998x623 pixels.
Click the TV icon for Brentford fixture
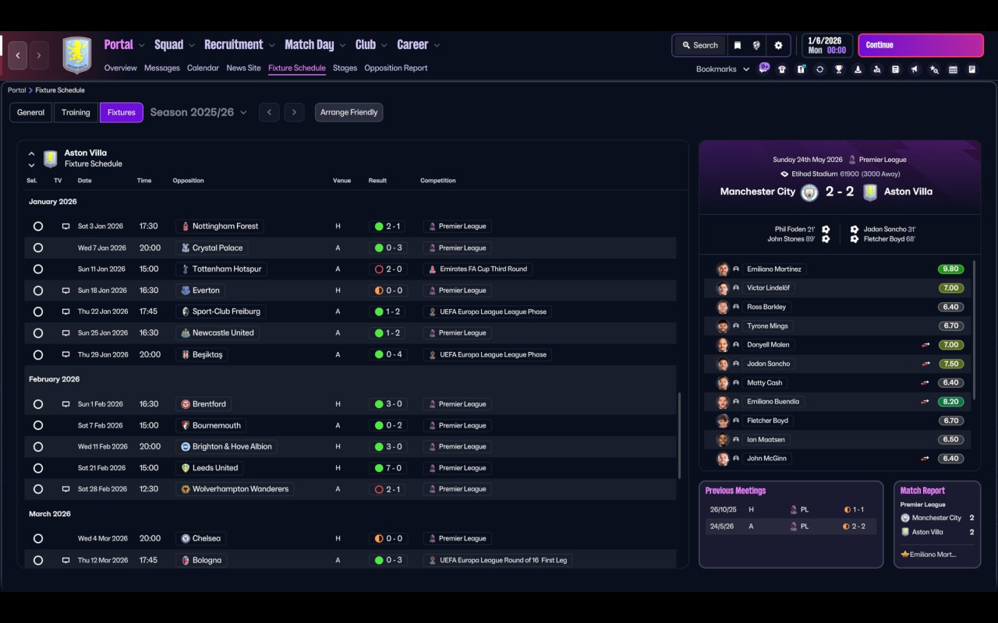pos(65,404)
